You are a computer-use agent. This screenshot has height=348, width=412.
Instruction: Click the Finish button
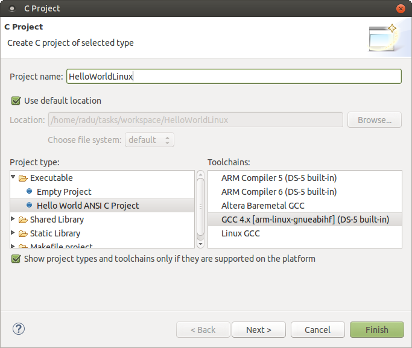[376, 330]
